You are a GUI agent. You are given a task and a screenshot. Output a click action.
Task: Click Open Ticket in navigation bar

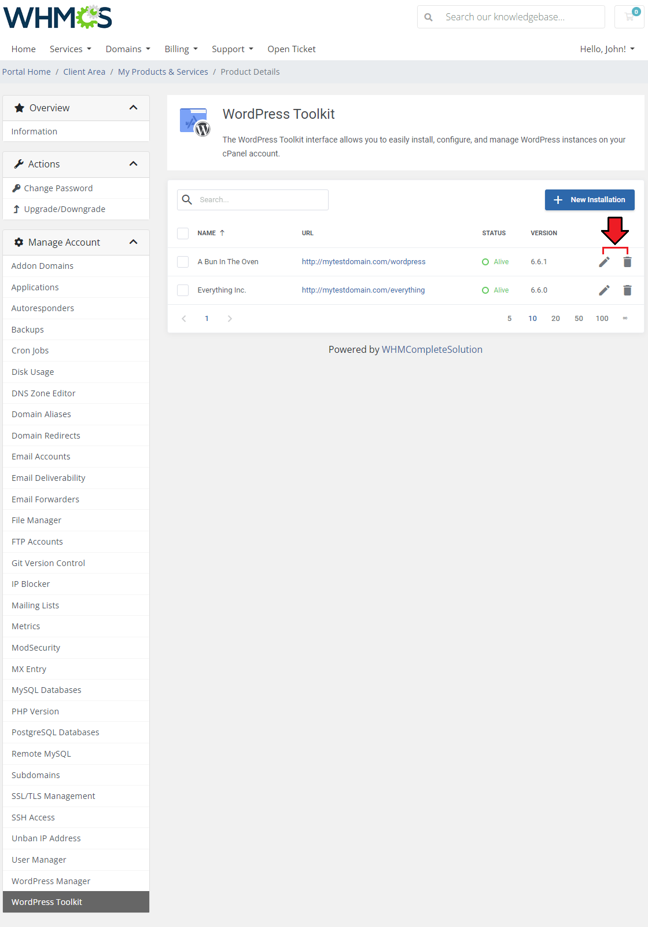[292, 49]
